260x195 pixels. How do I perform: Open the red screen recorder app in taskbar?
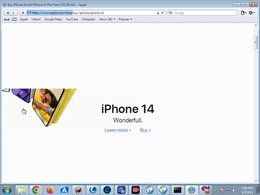(136, 190)
